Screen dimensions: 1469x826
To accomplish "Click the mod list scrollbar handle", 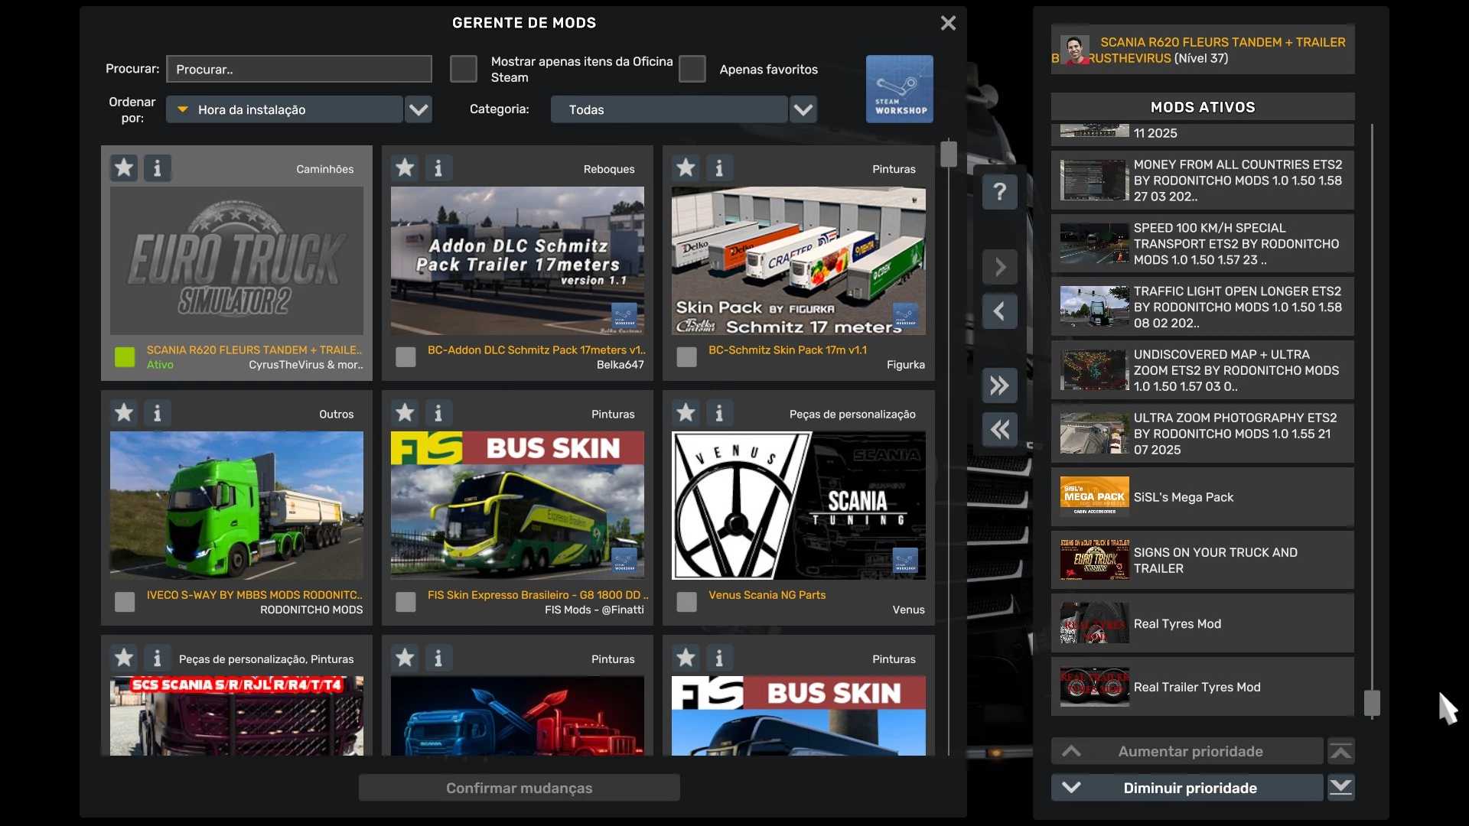I will 949,154.
